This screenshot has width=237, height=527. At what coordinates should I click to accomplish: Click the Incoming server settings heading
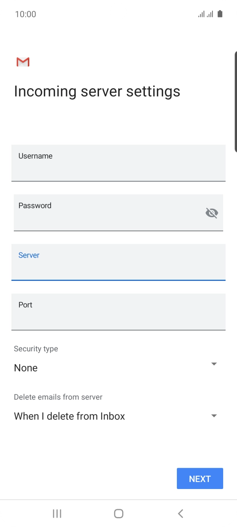point(97,91)
